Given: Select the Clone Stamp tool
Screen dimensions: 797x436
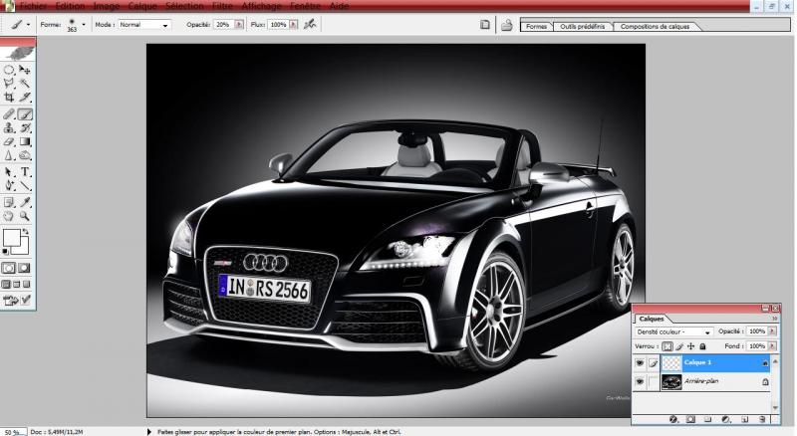Looking at the screenshot, I should tap(9, 128).
